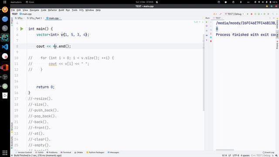Open the 4 spaces indent selector
The width and height of the screenshot is (279, 157).
(245, 155)
